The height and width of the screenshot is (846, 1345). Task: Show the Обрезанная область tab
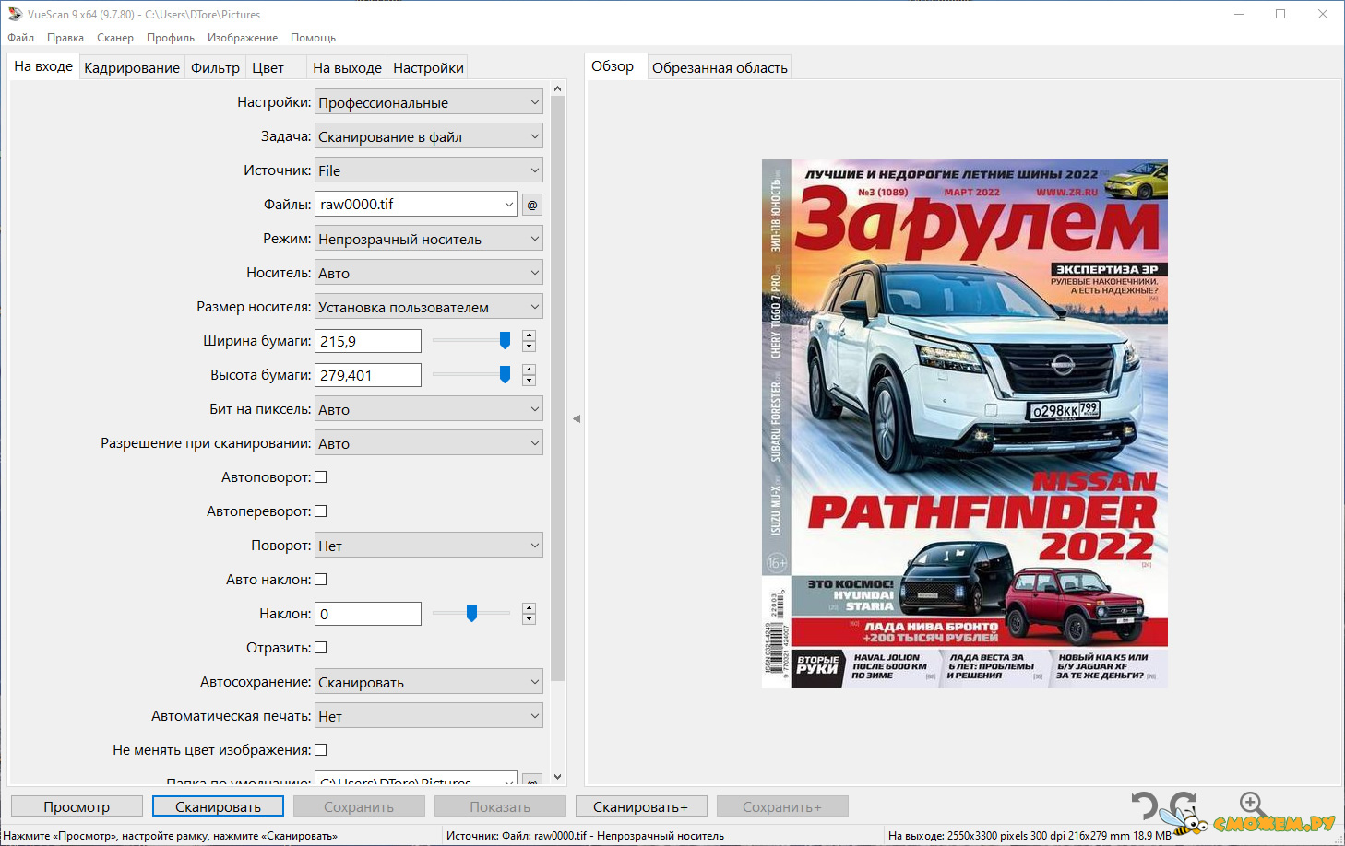coord(720,68)
